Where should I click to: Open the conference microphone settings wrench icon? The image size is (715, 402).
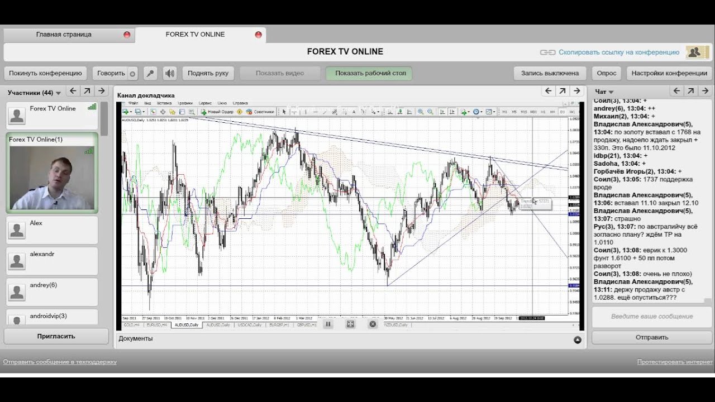(x=150, y=73)
